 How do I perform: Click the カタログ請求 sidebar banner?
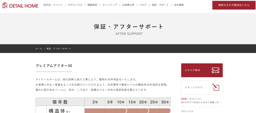pos(201,70)
